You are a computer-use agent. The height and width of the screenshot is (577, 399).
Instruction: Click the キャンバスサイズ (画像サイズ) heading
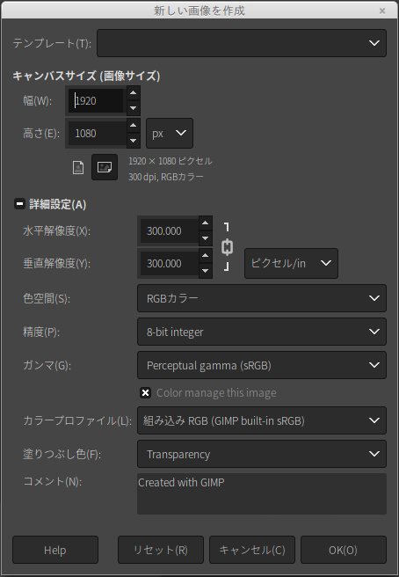pos(86,76)
